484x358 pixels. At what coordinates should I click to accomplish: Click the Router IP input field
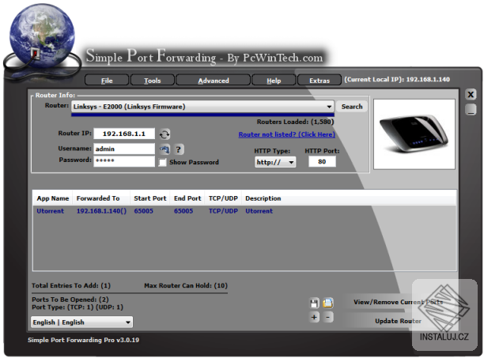tap(124, 134)
